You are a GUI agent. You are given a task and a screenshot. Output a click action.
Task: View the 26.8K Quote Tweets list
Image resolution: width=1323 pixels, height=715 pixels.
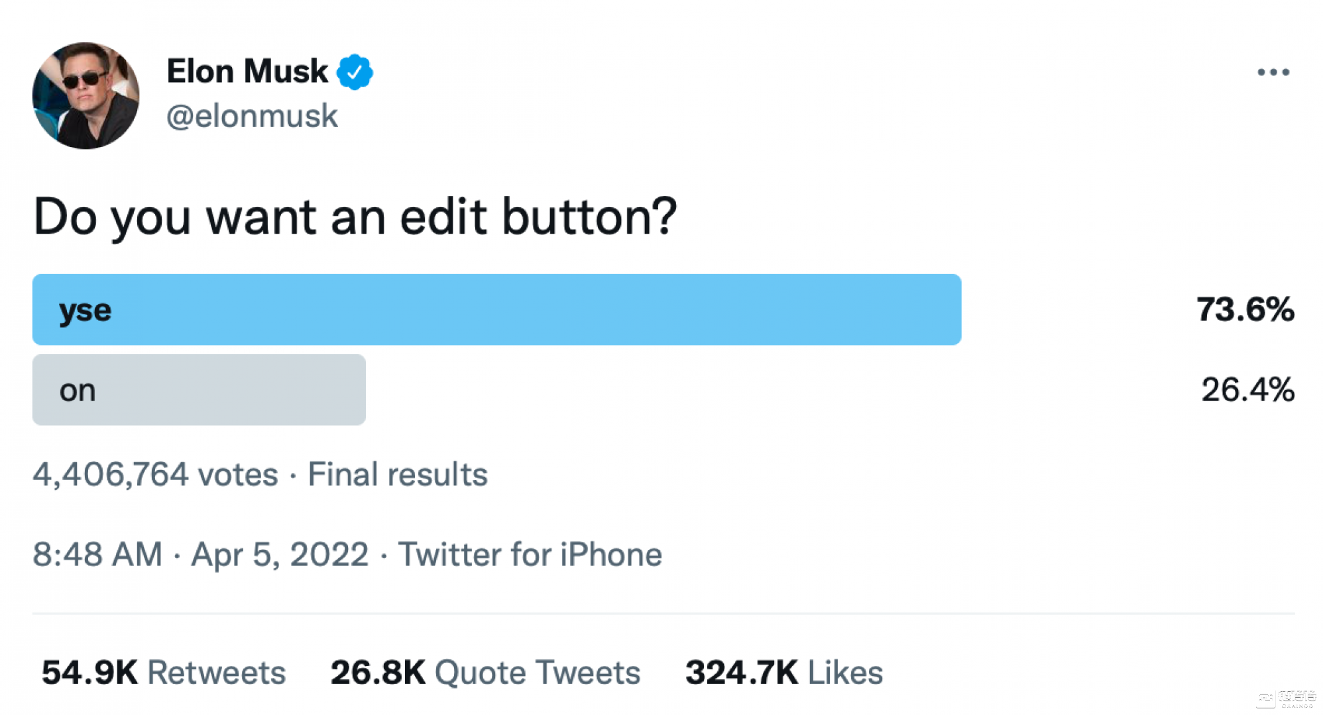(x=485, y=672)
